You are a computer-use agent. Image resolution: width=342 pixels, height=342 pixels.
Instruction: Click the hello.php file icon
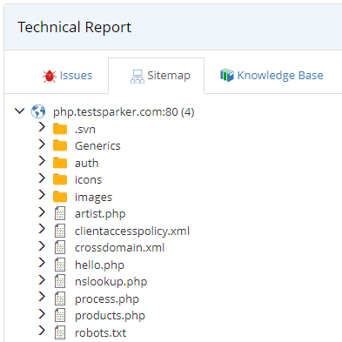tap(60, 265)
